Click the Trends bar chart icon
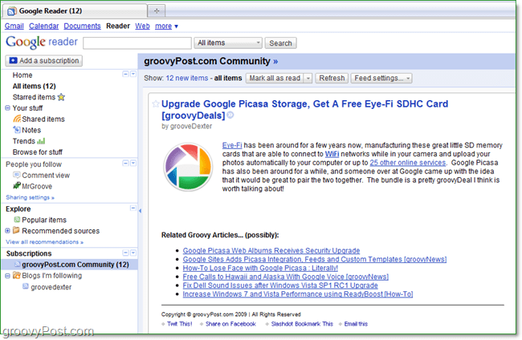 click(x=41, y=141)
